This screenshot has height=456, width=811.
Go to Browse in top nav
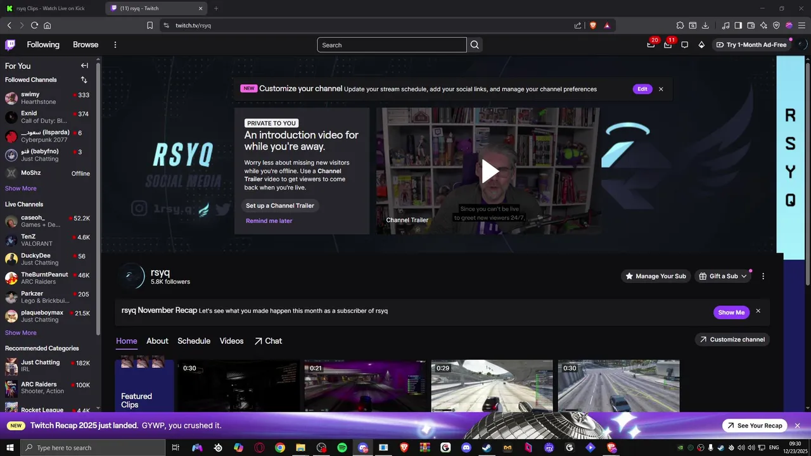[86, 45]
